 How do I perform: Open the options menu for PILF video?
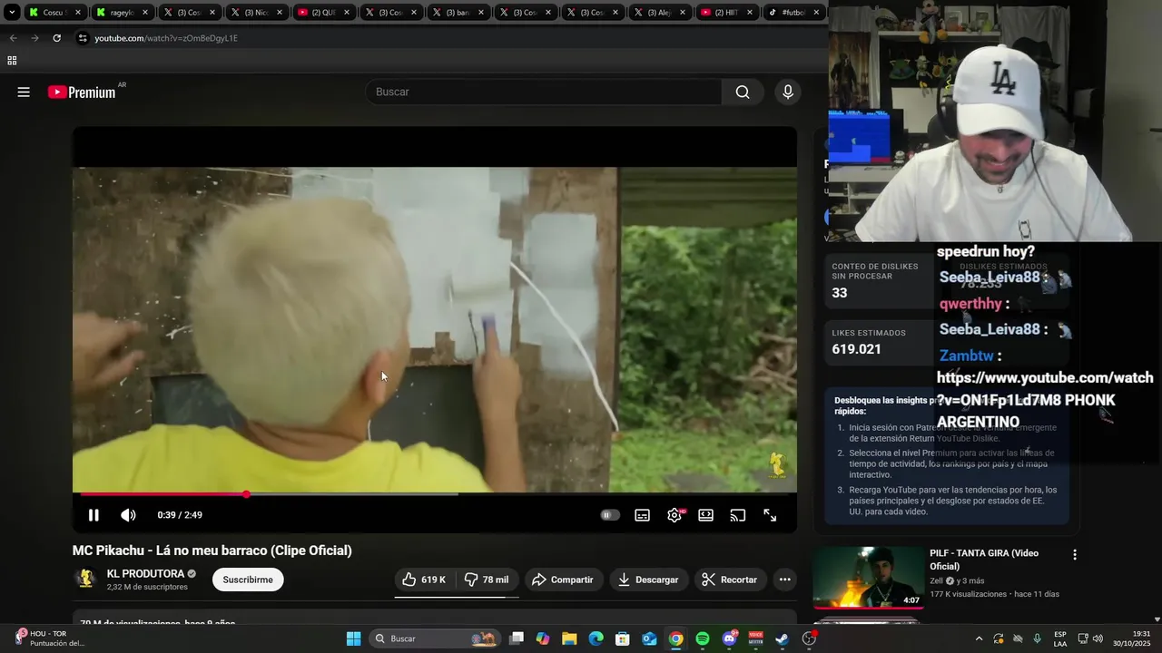pyautogui.click(x=1075, y=554)
